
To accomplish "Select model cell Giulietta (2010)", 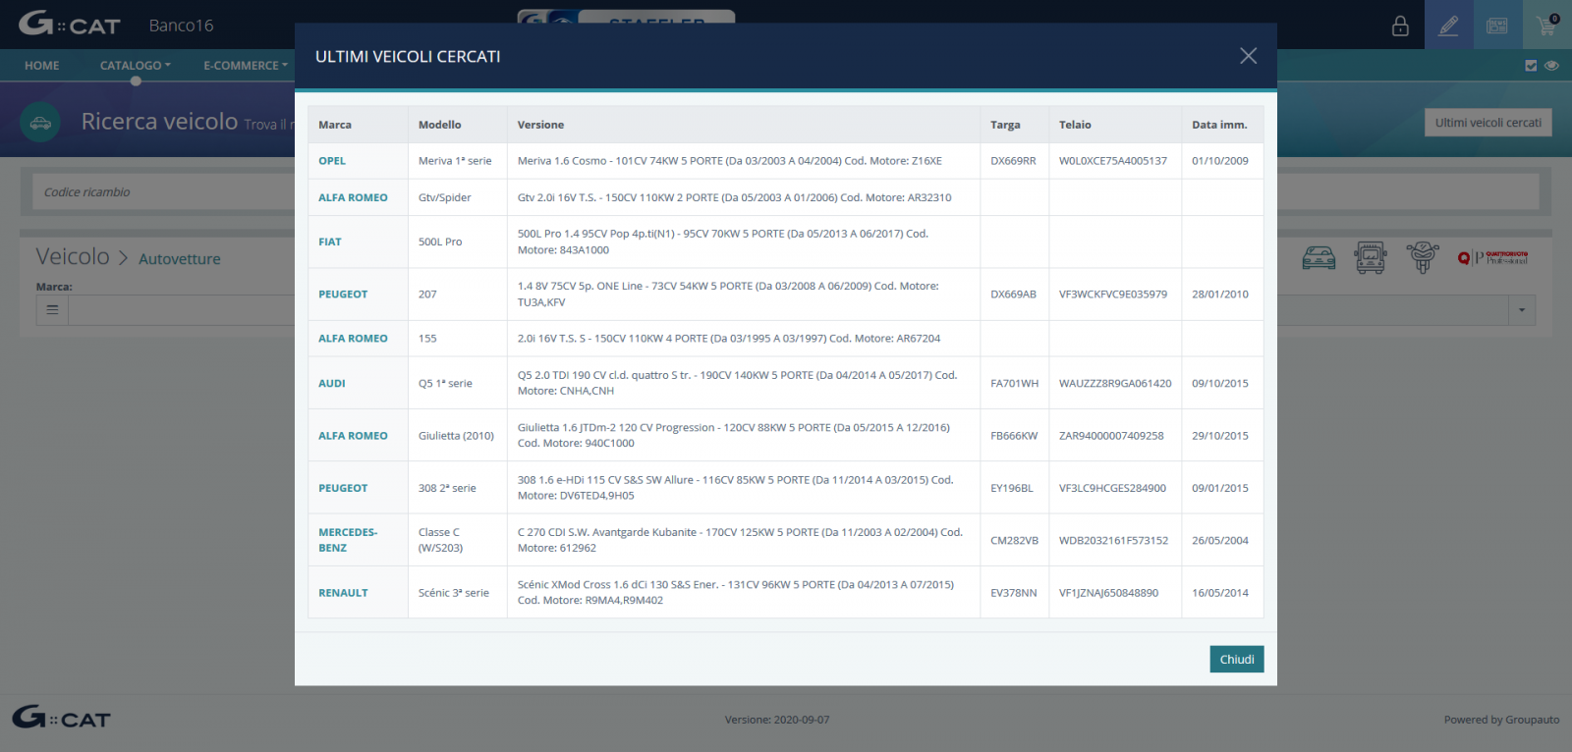I will 456,436.
